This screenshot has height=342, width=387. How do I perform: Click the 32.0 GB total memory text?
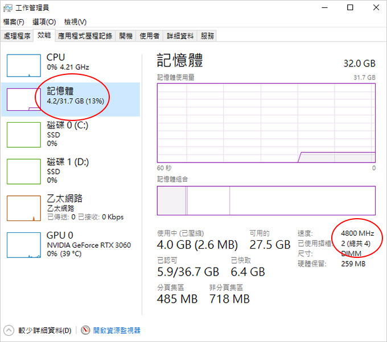359,64
